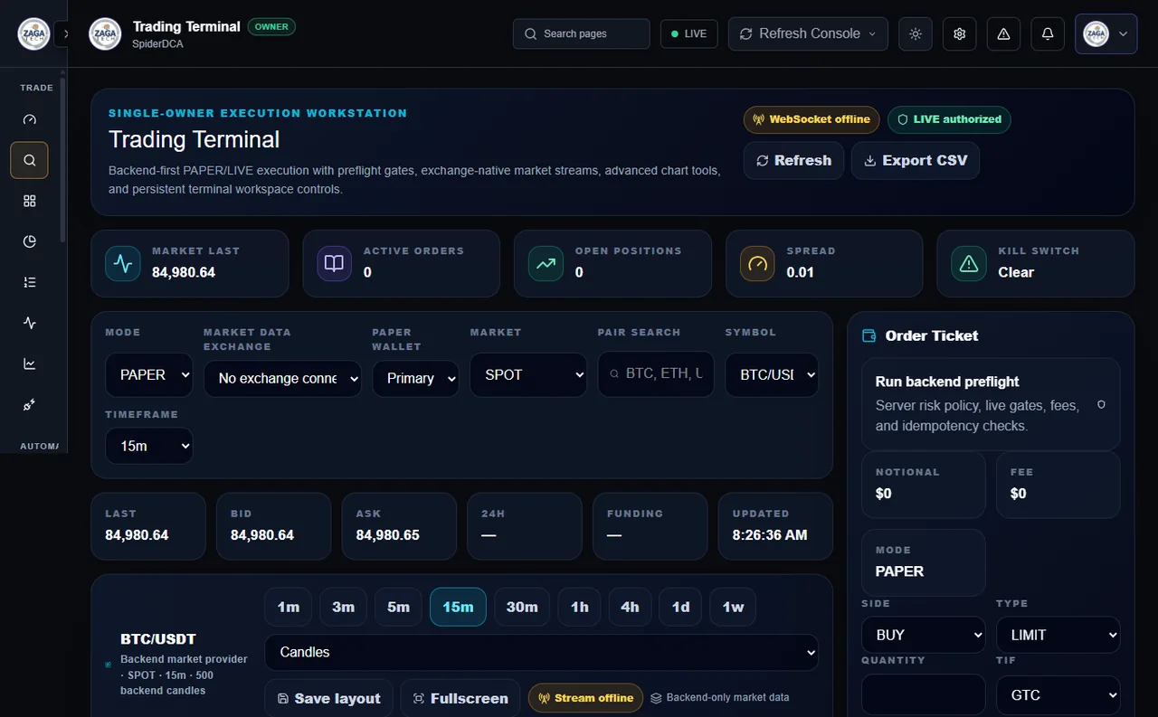The image size is (1158, 717).
Task: Click the Save layout button
Action: tap(328, 698)
